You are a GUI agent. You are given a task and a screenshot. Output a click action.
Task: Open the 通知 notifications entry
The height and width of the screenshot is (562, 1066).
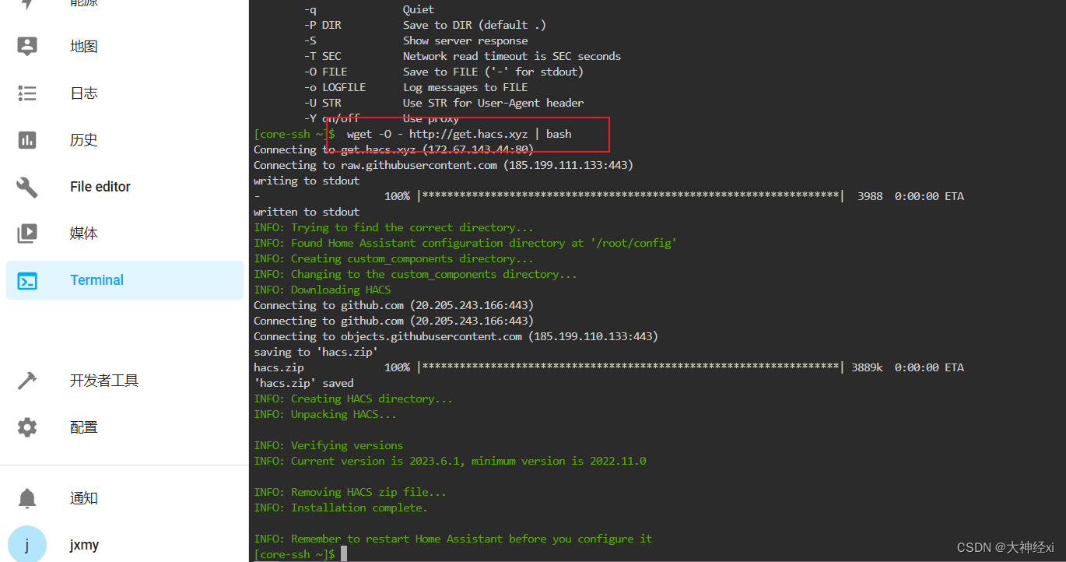[x=84, y=498]
